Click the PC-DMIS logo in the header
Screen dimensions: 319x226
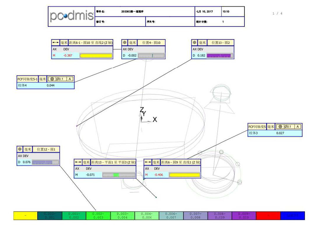pos(72,17)
